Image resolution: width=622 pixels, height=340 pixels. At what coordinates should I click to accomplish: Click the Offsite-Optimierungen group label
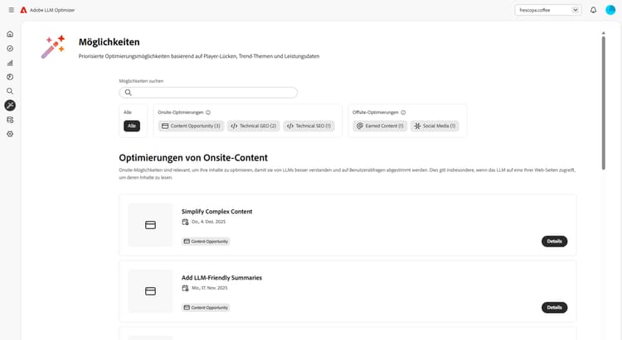[375, 113]
